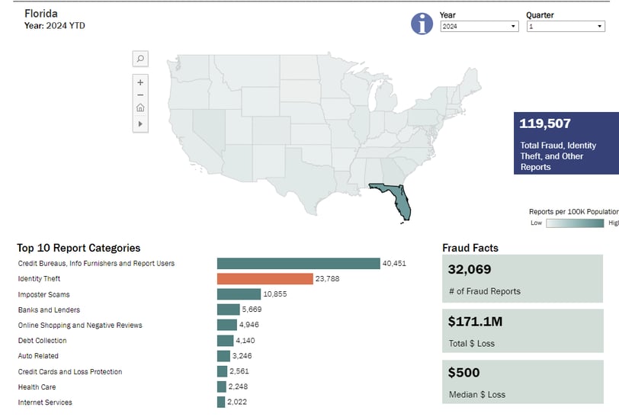
Task: Click the blue information icon
Action: click(x=422, y=24)
